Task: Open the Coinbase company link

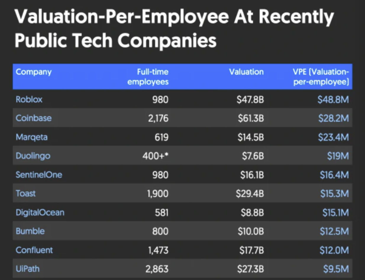Action: 34,118
